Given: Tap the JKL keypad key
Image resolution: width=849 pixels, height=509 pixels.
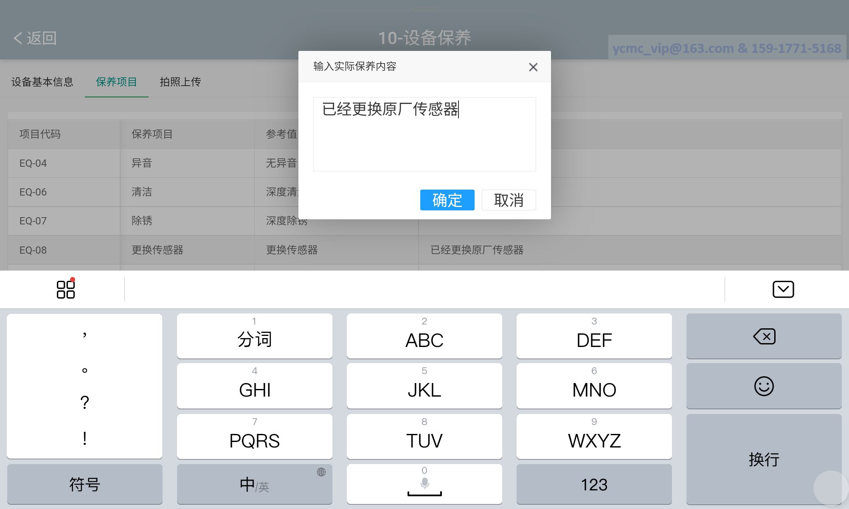Looking at the screenshot, I should coord(424,386).
